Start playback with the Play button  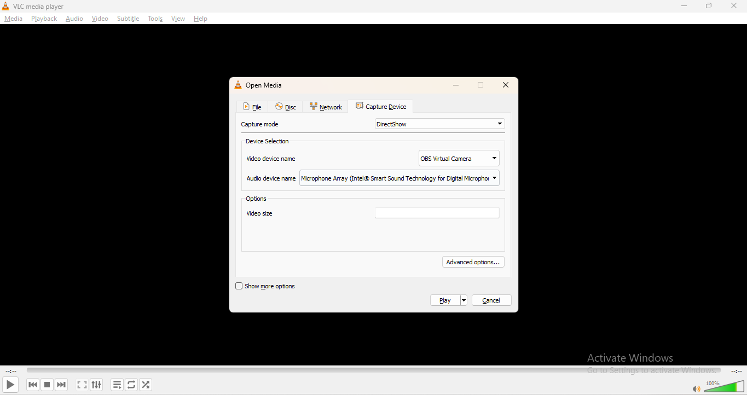pyautogui.click(x=10, y=385)
